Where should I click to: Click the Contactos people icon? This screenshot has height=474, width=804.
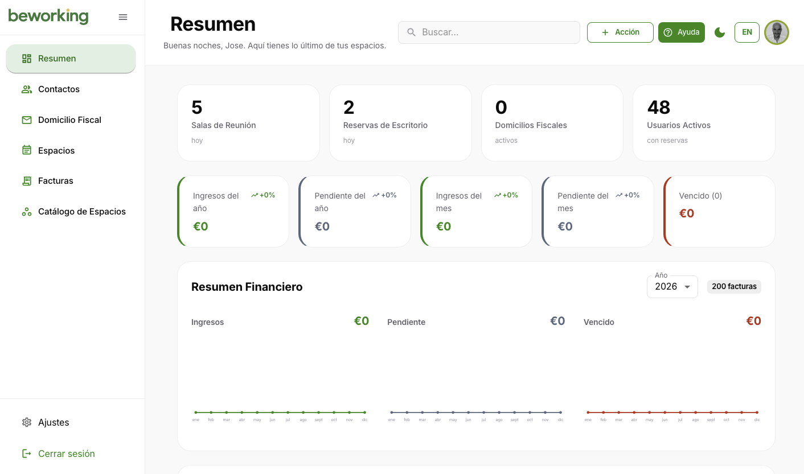[26, 89]
